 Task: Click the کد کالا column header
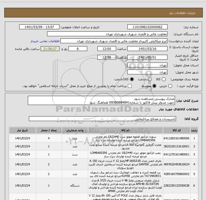(x=177, y=130)
